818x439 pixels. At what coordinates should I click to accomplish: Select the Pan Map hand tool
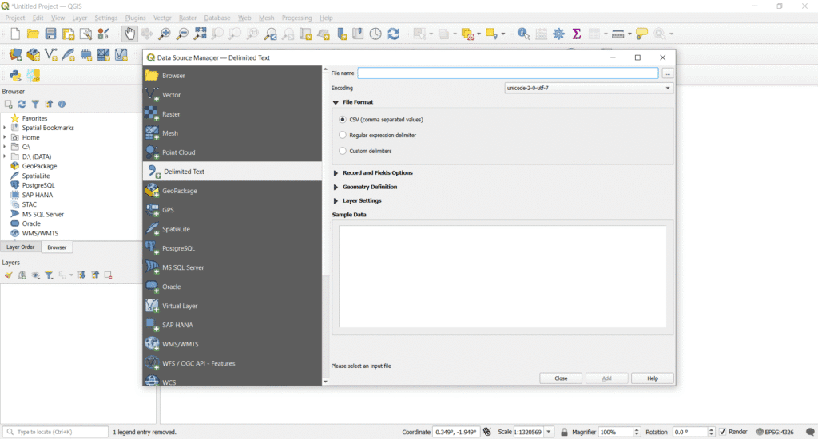[x=129, y=34]
